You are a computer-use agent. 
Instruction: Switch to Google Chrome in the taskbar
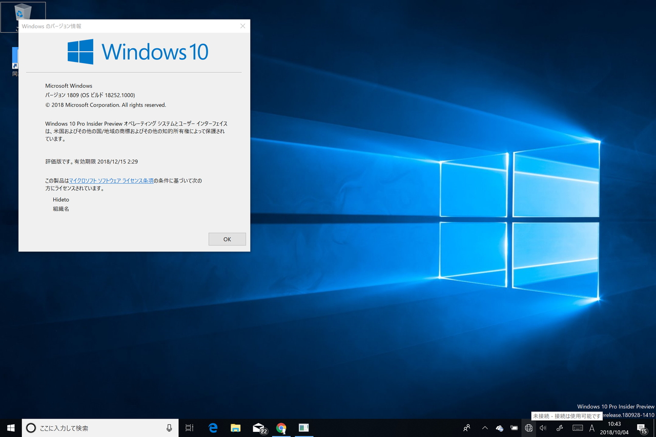pos(281,428)
